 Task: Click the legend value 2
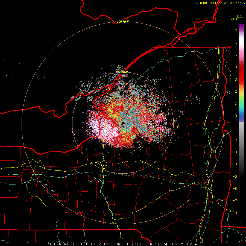pyautogui.click(x=236, y=92)
